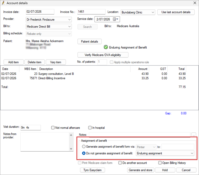Click the No. of patients field
The width and height of the screenshot is (199, 175).
(x=102, y=62)
